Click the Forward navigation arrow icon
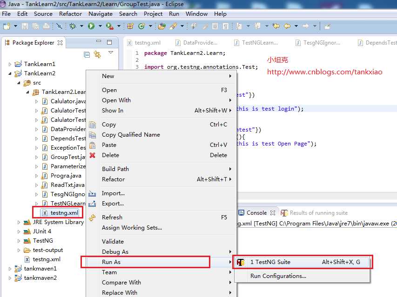Viewport: 397px width, 297px height. point(306,26)
